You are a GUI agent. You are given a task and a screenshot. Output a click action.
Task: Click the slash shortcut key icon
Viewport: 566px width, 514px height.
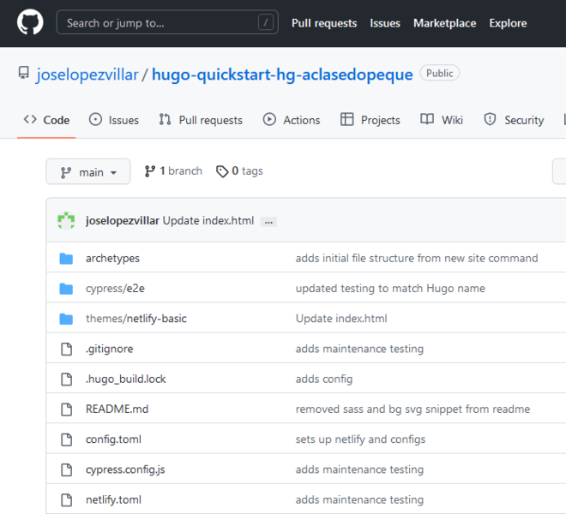tap(266, 22)
